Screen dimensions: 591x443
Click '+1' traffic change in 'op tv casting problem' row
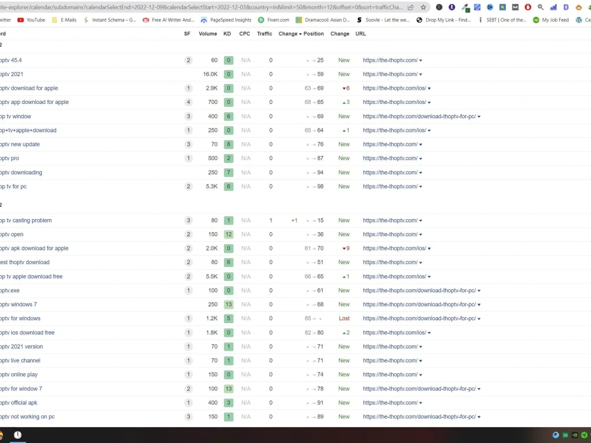(x=294, y=220)
